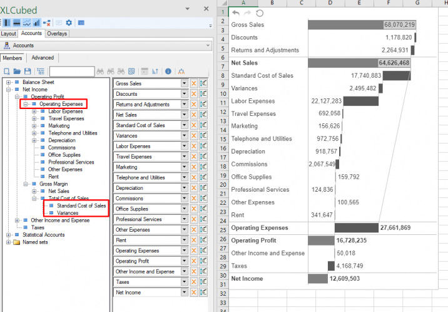The height and width of the screenshot is (312, 448).
Task: Click the green hierarchy icon for Rent row
Action: pyautogui.click(x=203, y=240)
